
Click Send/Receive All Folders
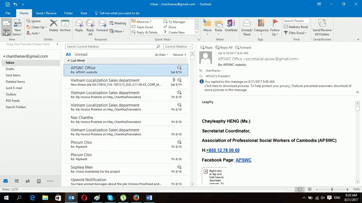[x=322, y=28]
